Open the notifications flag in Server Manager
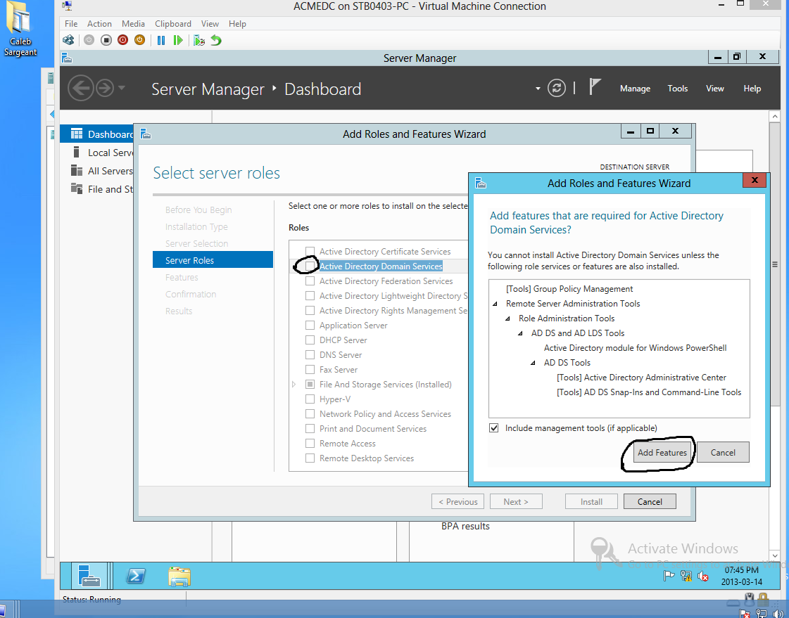The height and width of the screenshot is (618, 789). [595, 87]
